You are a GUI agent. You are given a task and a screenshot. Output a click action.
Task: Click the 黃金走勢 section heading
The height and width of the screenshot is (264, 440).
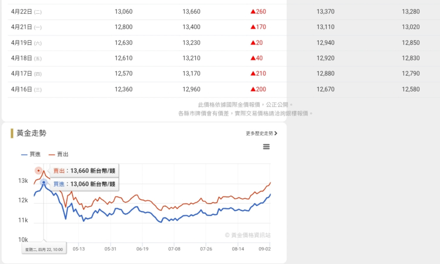point(31,133)
